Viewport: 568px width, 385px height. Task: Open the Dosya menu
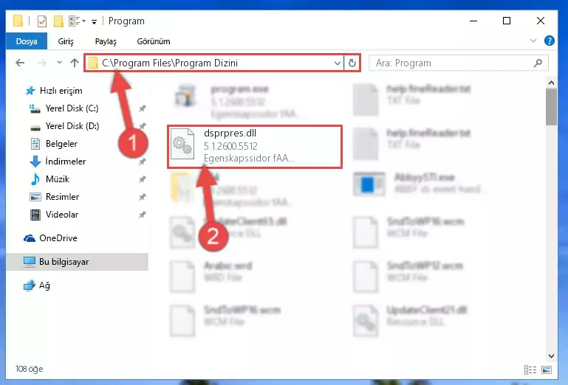pos(27,41)
